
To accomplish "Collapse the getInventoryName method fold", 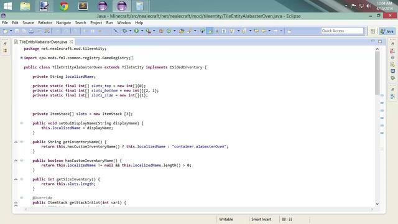I will pyautogui.click(x=22, y=142).
